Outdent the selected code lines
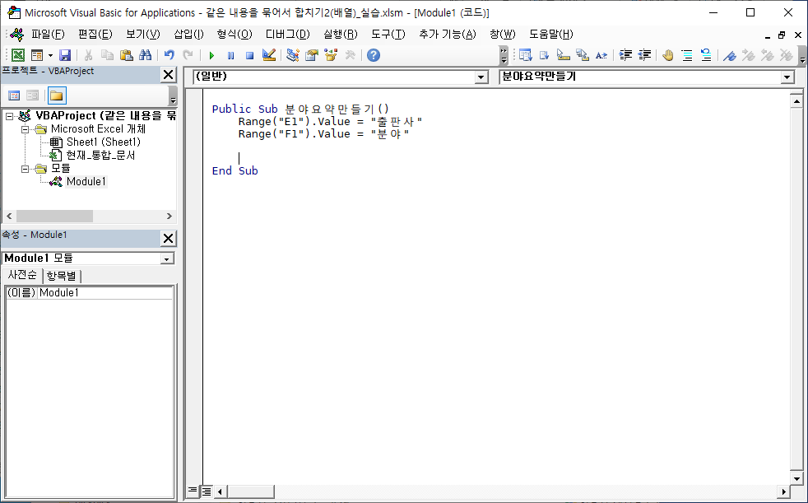The height and width of the screenshot is (503, 808). click(644, 55)
